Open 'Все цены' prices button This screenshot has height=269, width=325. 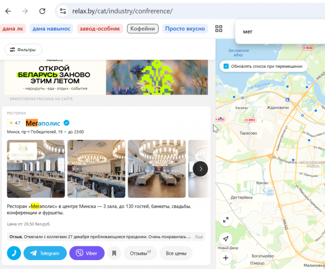coord(176,253)
